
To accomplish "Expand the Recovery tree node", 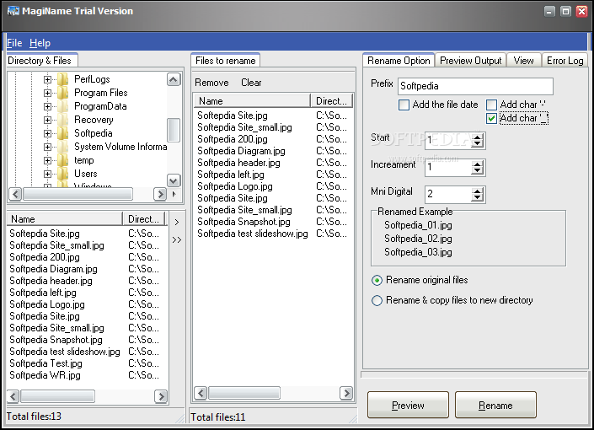I will [47, 120].
